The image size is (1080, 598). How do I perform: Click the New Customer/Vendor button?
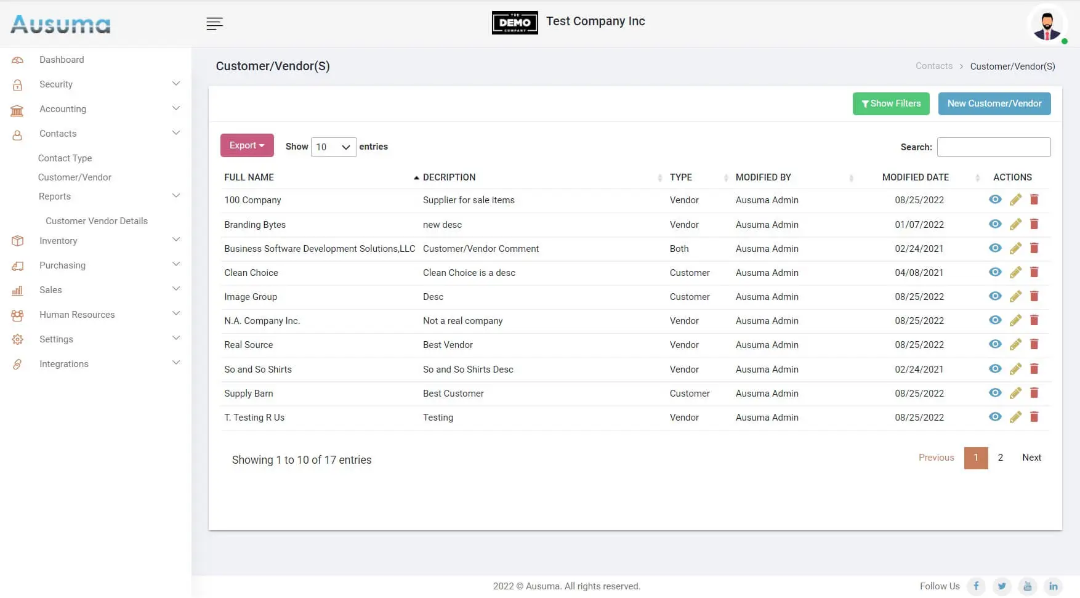(994, 103)
